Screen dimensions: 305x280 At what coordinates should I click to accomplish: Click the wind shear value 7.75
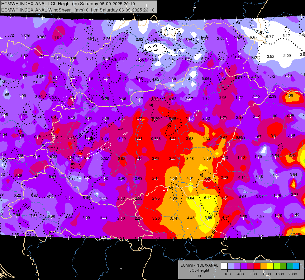[70, 177]
